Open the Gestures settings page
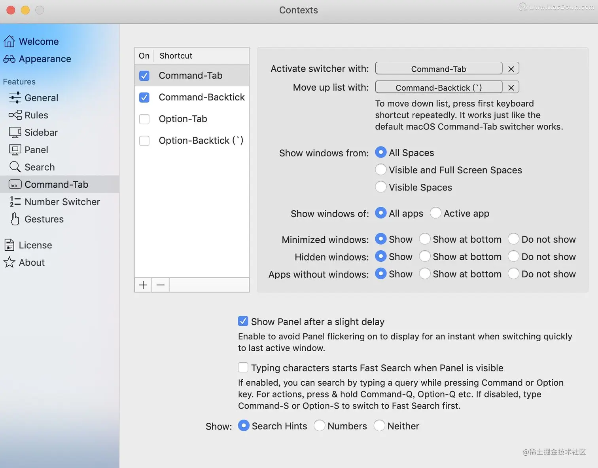Image resolution: width=598 pixels, height=468 pixels. (44, 219)
